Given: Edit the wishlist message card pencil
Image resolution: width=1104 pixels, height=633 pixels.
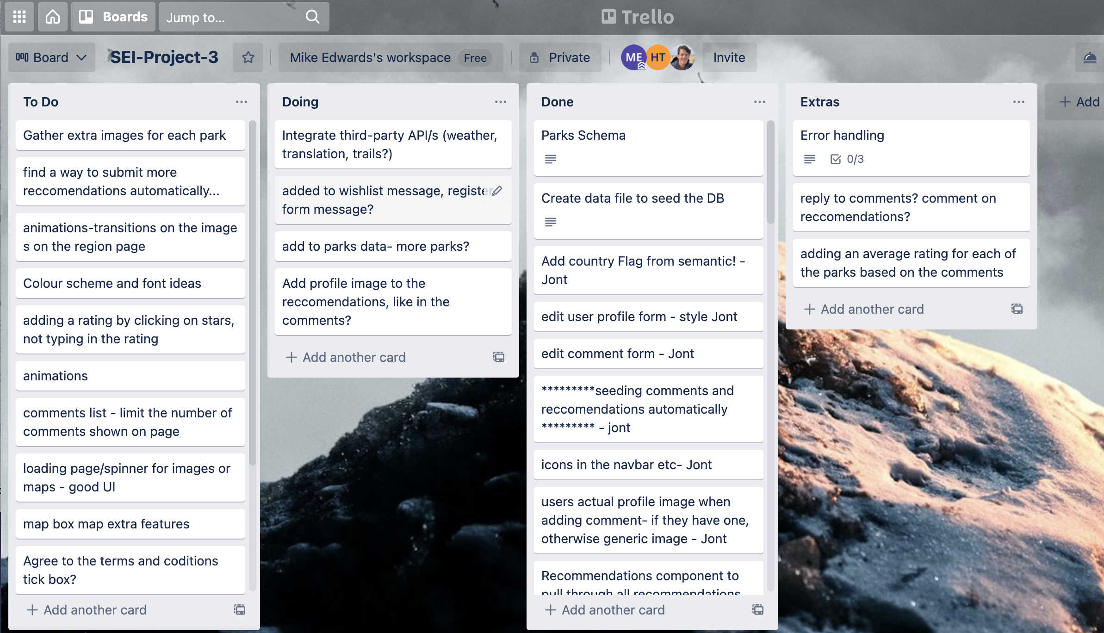Looking at the screenshot, I should (497, 191).
